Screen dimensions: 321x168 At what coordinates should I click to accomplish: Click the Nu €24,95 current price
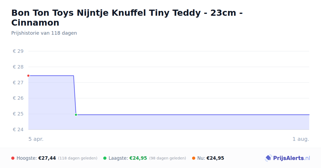pyautogui.click(x=215, y=158)
